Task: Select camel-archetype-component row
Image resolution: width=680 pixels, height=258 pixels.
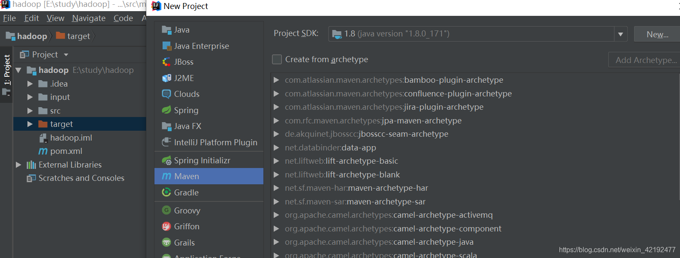Action: coord(475,229)
